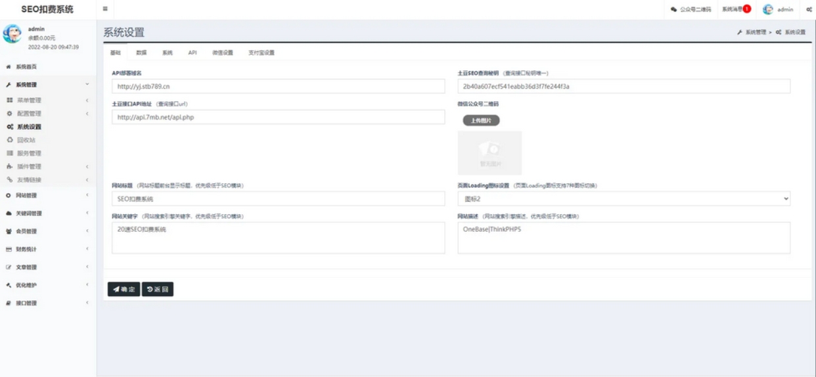Open the 页面Loading图标设置 dropdown showing 图标2
The width and height of the screenshot is (816, 377).
click(623, 198)
